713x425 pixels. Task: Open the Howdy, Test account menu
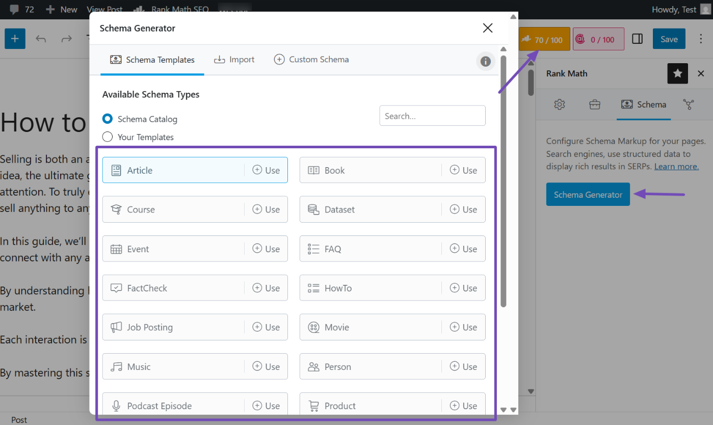(674, 9)
